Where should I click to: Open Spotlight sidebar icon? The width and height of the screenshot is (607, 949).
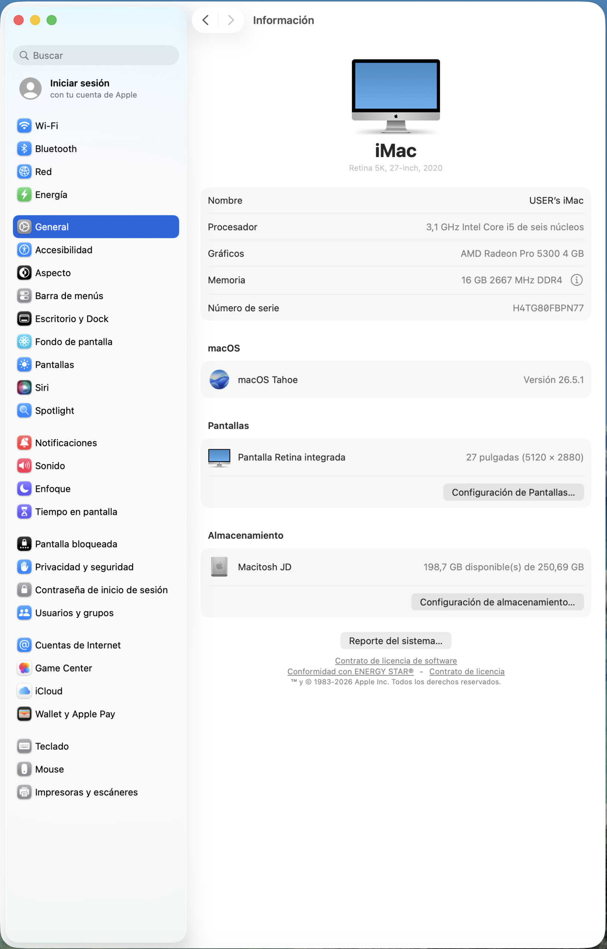click(x=24, y=410)
